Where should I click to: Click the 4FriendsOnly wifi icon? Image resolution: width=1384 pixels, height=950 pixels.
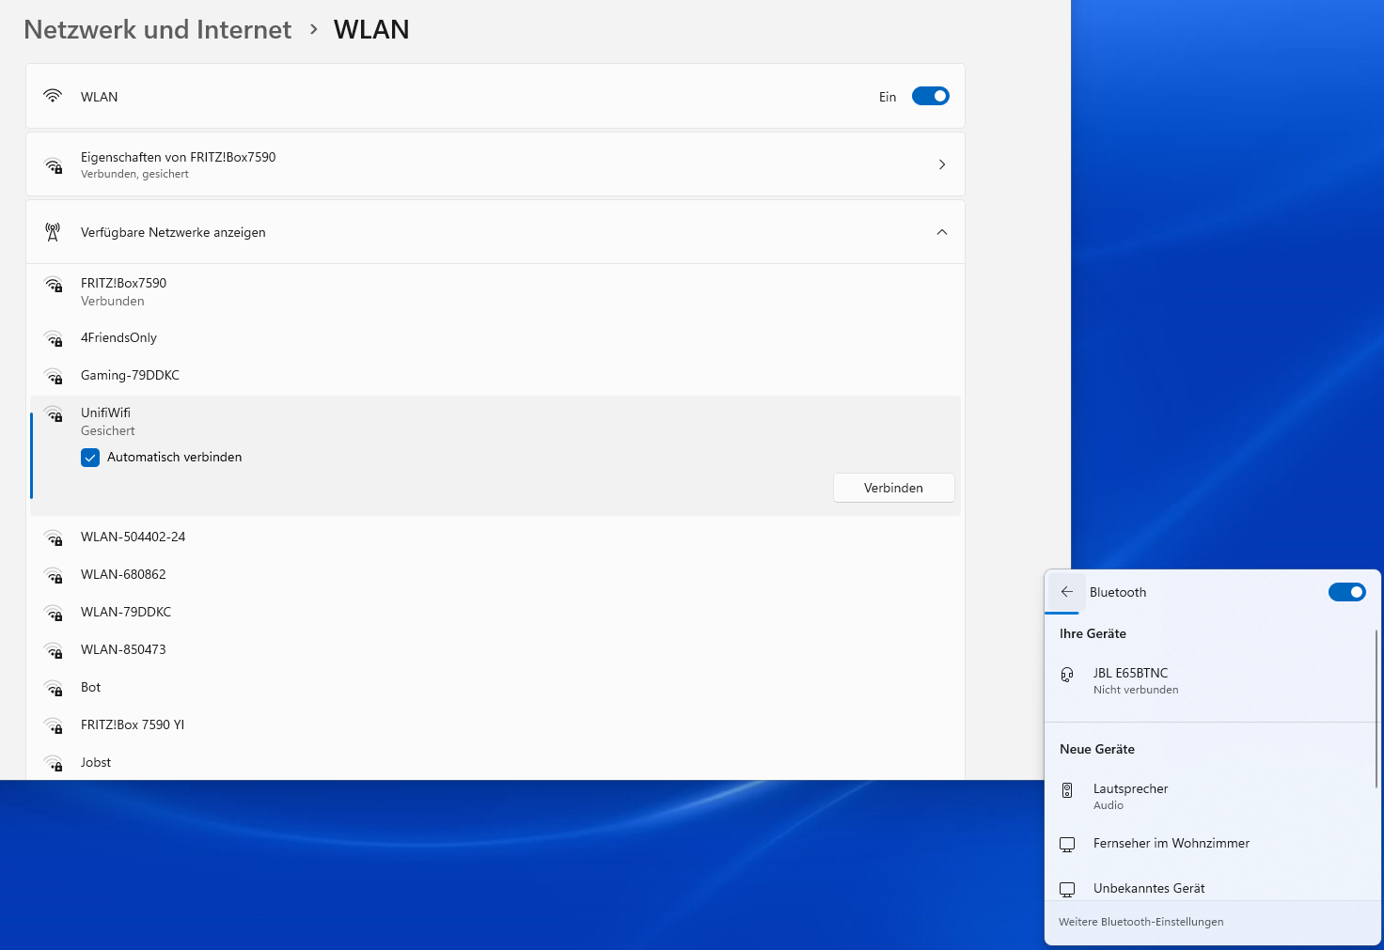pyautogui.click(x=54, y=338)
